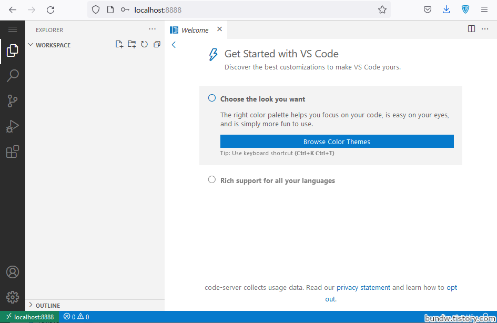Open browser downloads panel
This screenshot has height=323, width=497.
[x=447, y=9]
